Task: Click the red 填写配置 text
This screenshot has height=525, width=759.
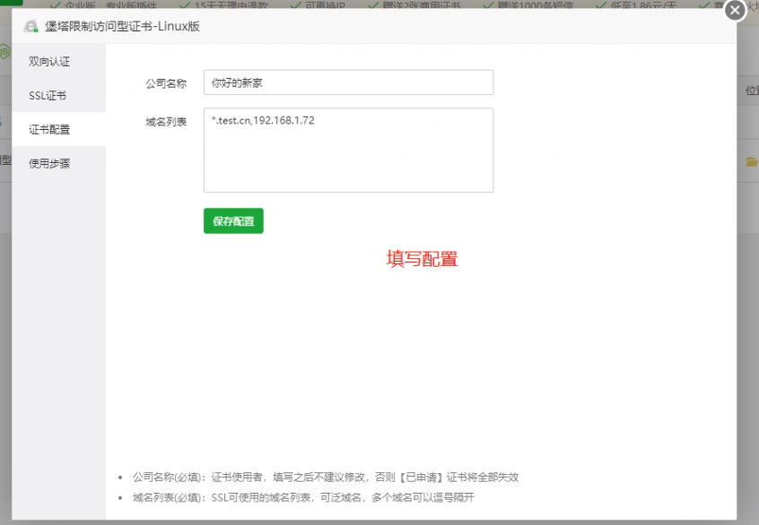Action: tap(422, 259)
